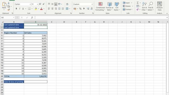169x95 pixels.
Task: Select row 10 header
Action: coord(2,49)
